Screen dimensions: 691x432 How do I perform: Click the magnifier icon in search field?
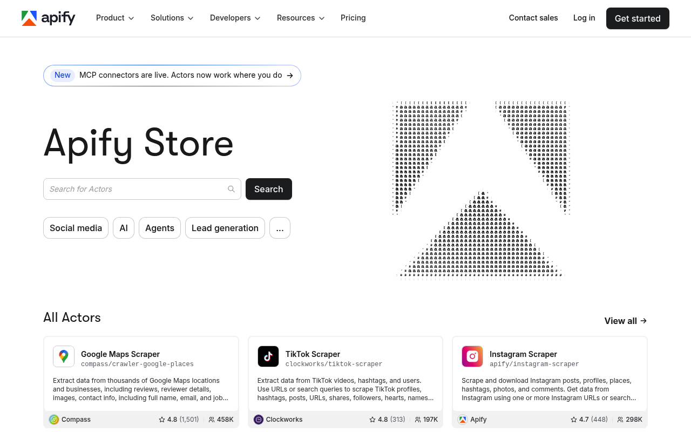(x=231, y=189)
